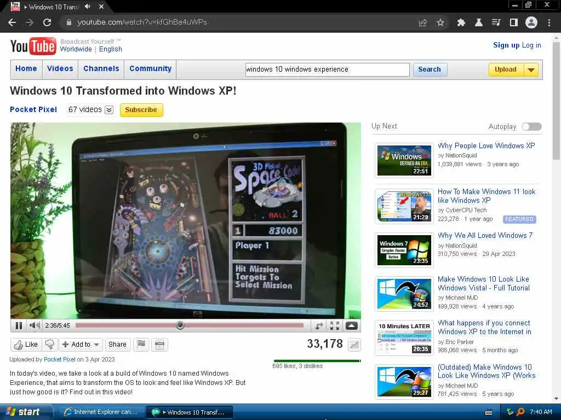Click the FEATURED badge
The width and height of the screenshot is (561, 420).
[x=519, y=219]
